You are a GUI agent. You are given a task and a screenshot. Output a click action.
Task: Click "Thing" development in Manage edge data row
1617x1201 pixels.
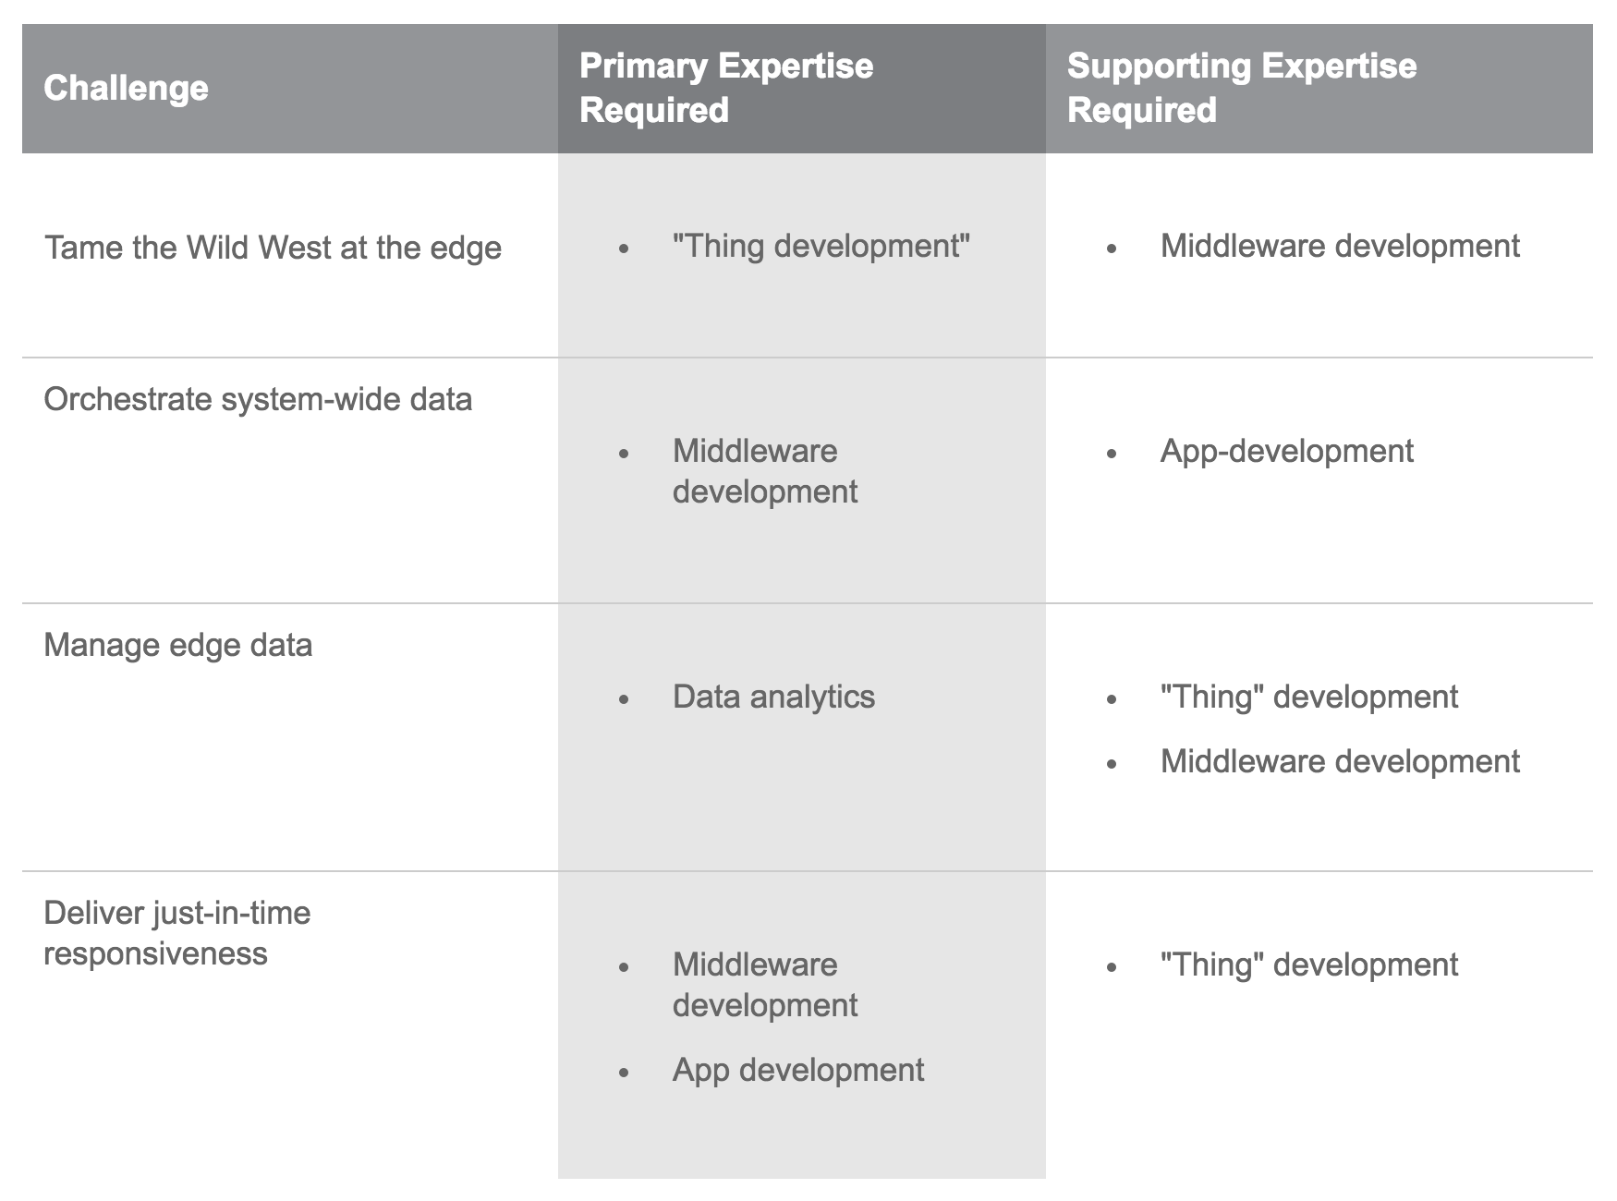(x=1309, y=697)
